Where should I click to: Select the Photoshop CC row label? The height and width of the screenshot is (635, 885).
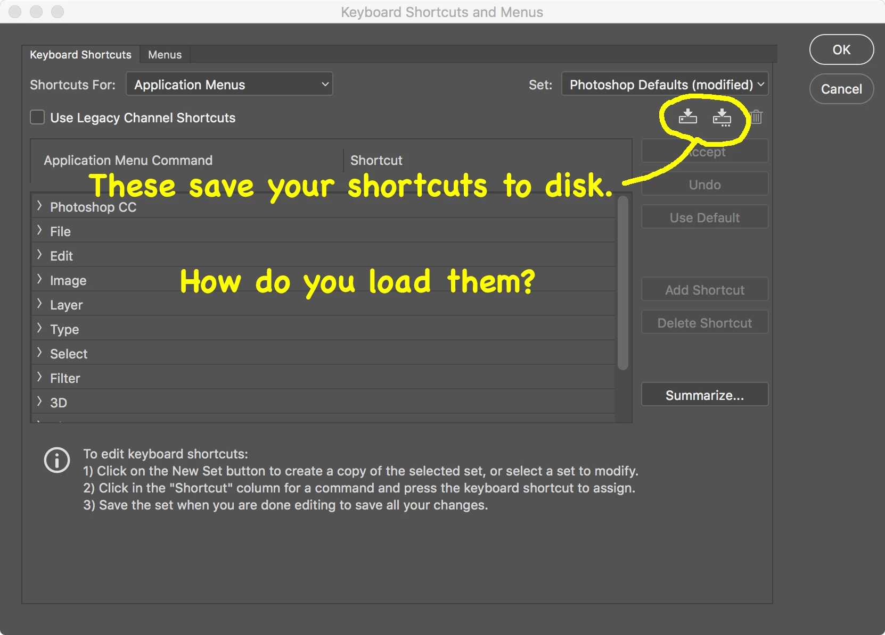[93, 207]
